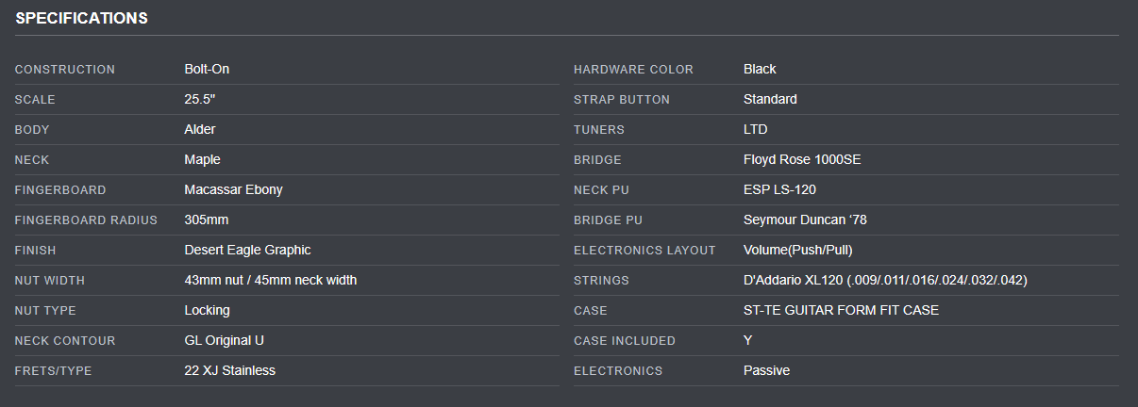Image resolution: width=1138 pixels, height=407 pixels.
Task: Select the Floyd Rose 1000SE bridge text
Action: 802,159
